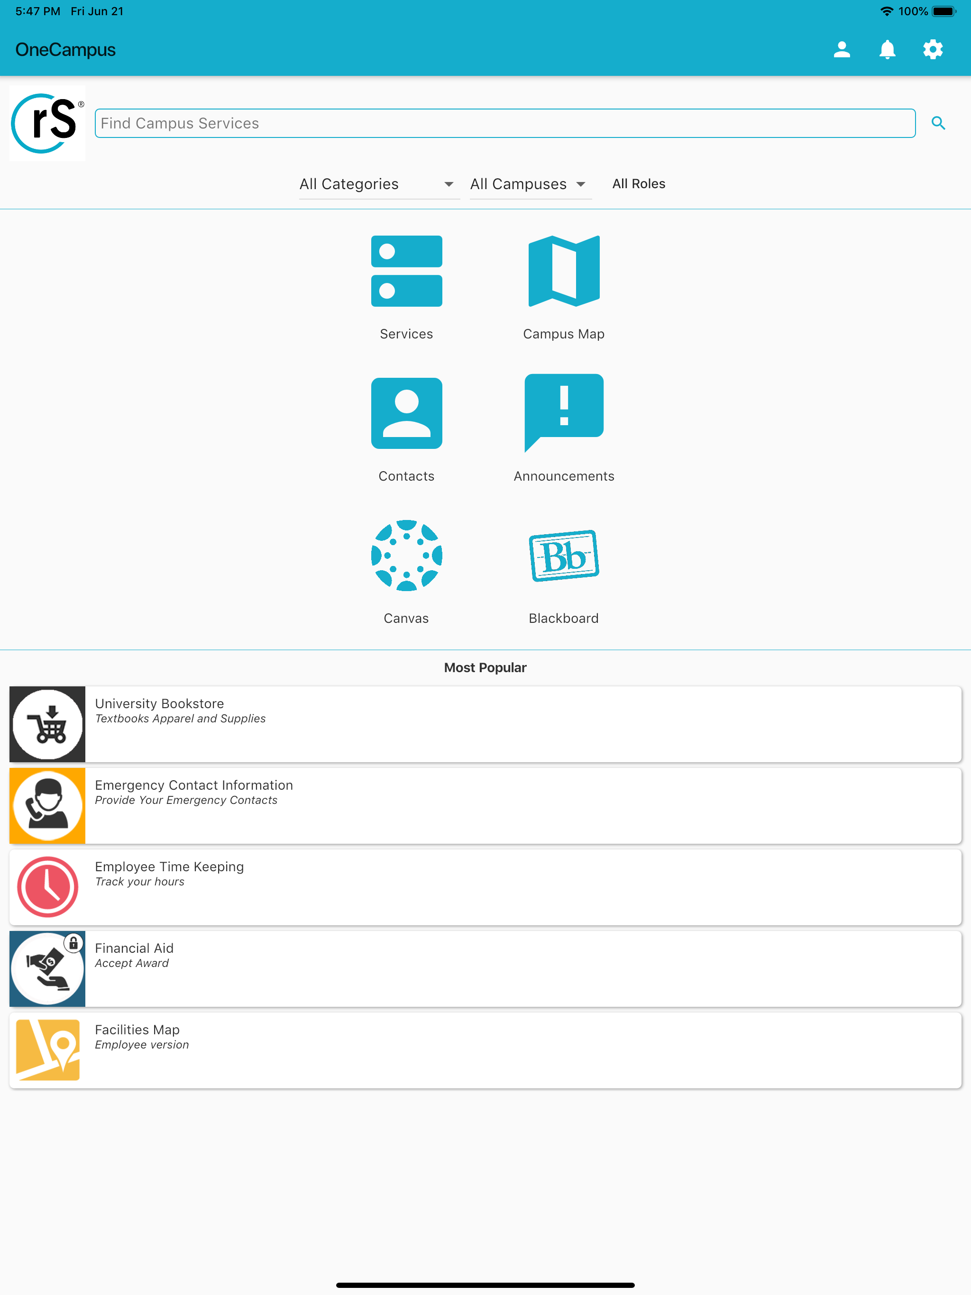Open the Campus Map icon
The height and width of the screenshot is (1295, 971).
point(564,271)
